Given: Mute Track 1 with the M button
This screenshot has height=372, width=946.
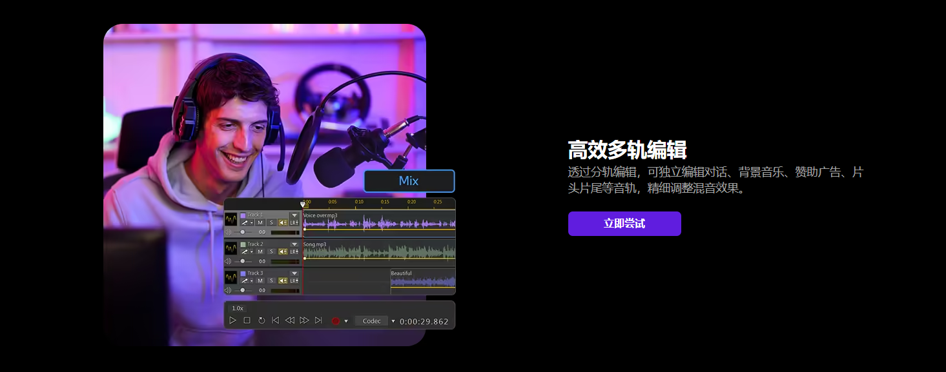Looking at the screenshot, I should point(260,222).
